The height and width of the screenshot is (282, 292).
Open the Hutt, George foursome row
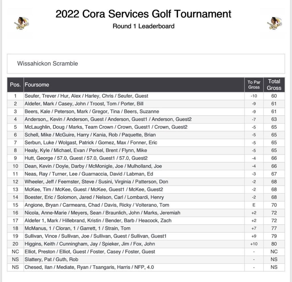[x=146, y=158]
